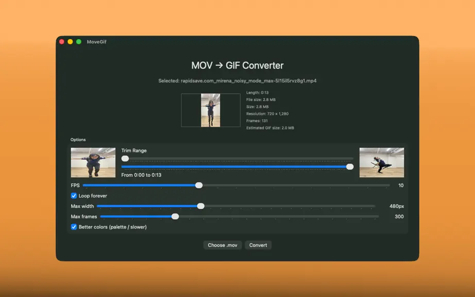Click the MoveGif window title
Screen dimensions: 475x297
coord(96,42)
